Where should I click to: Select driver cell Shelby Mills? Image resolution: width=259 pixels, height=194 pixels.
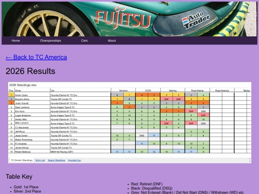(x=32, y=119)
